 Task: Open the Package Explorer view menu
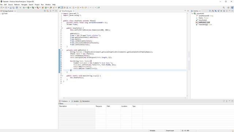pos(50,11)
